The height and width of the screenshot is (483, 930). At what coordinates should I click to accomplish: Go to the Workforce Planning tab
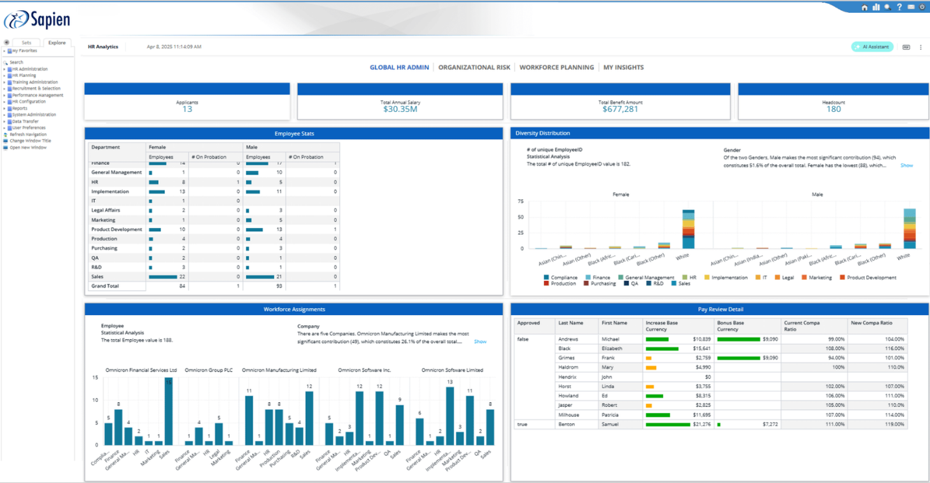click(556, 67)
